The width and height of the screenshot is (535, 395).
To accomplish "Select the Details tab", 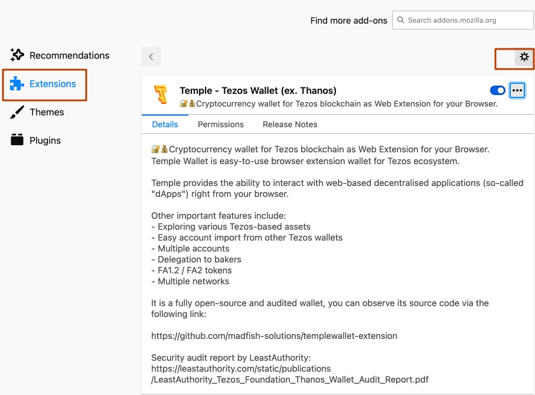I will click(165, 125).
